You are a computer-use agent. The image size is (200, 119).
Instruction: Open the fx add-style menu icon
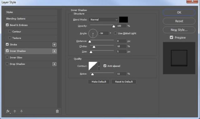point(8,112)
